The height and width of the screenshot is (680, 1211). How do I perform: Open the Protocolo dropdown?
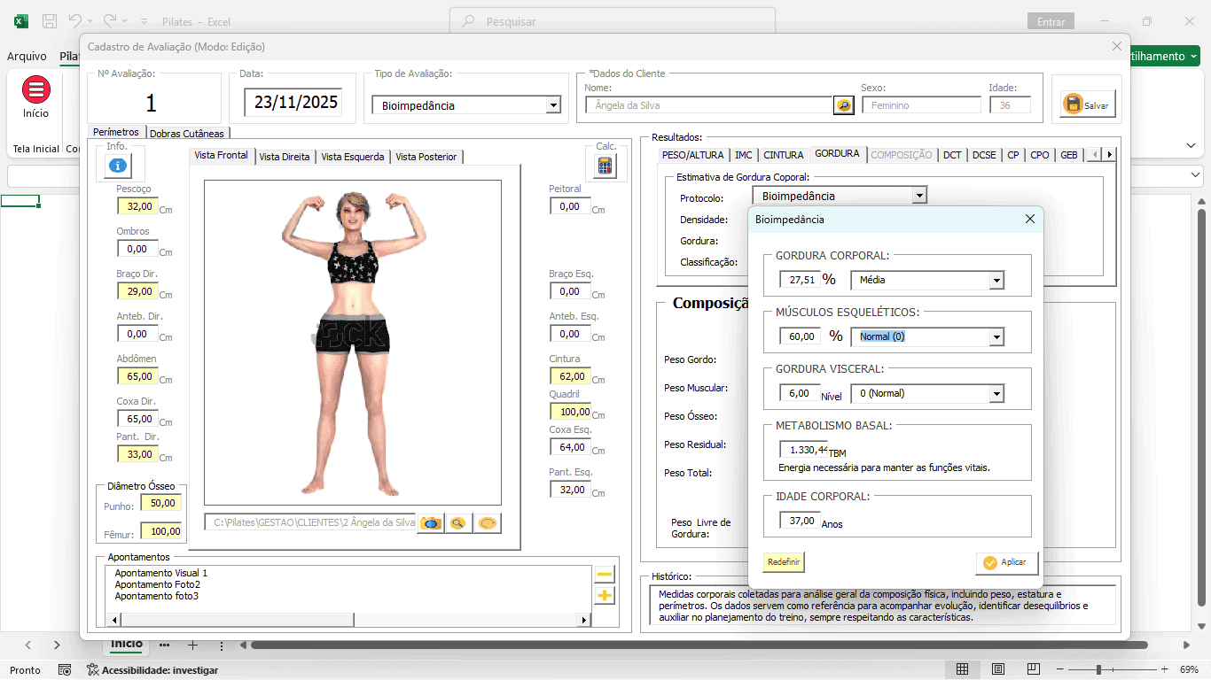tap(919, 196)
